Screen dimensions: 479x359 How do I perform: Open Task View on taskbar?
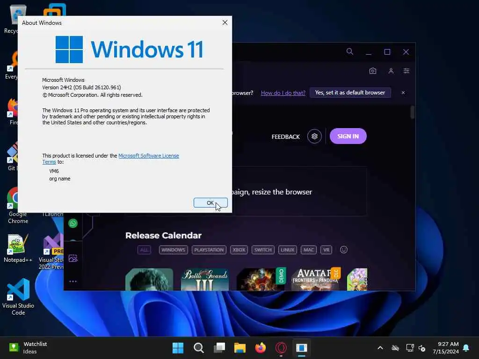click(219, 348)
